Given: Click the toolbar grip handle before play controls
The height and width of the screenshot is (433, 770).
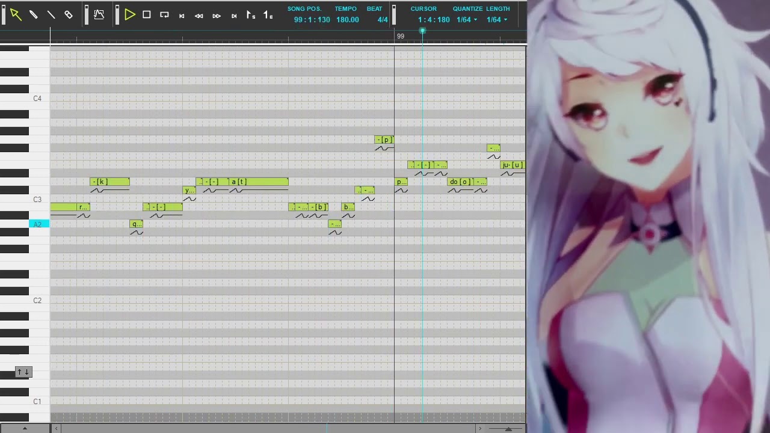Looking at the screenshot, I should click(117, 15).
